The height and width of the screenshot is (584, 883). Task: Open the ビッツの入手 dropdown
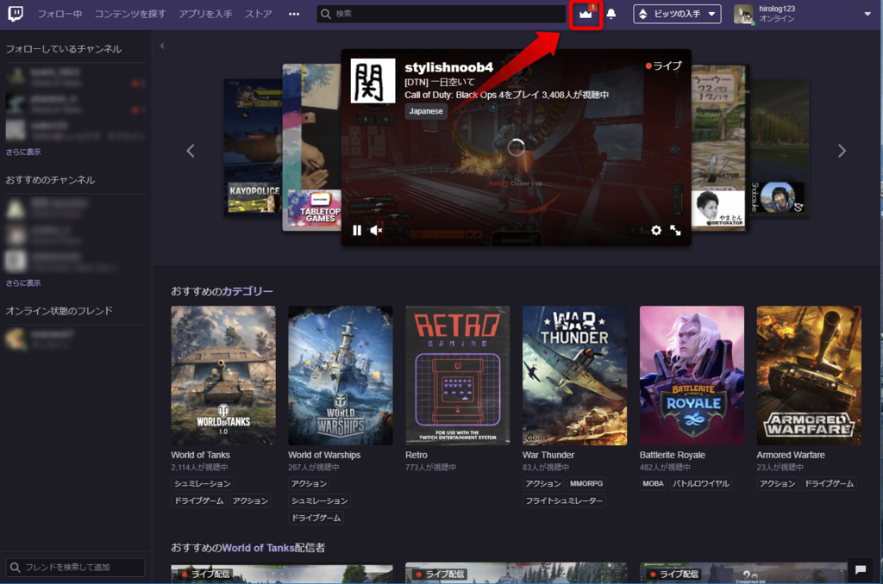point(677,14)
